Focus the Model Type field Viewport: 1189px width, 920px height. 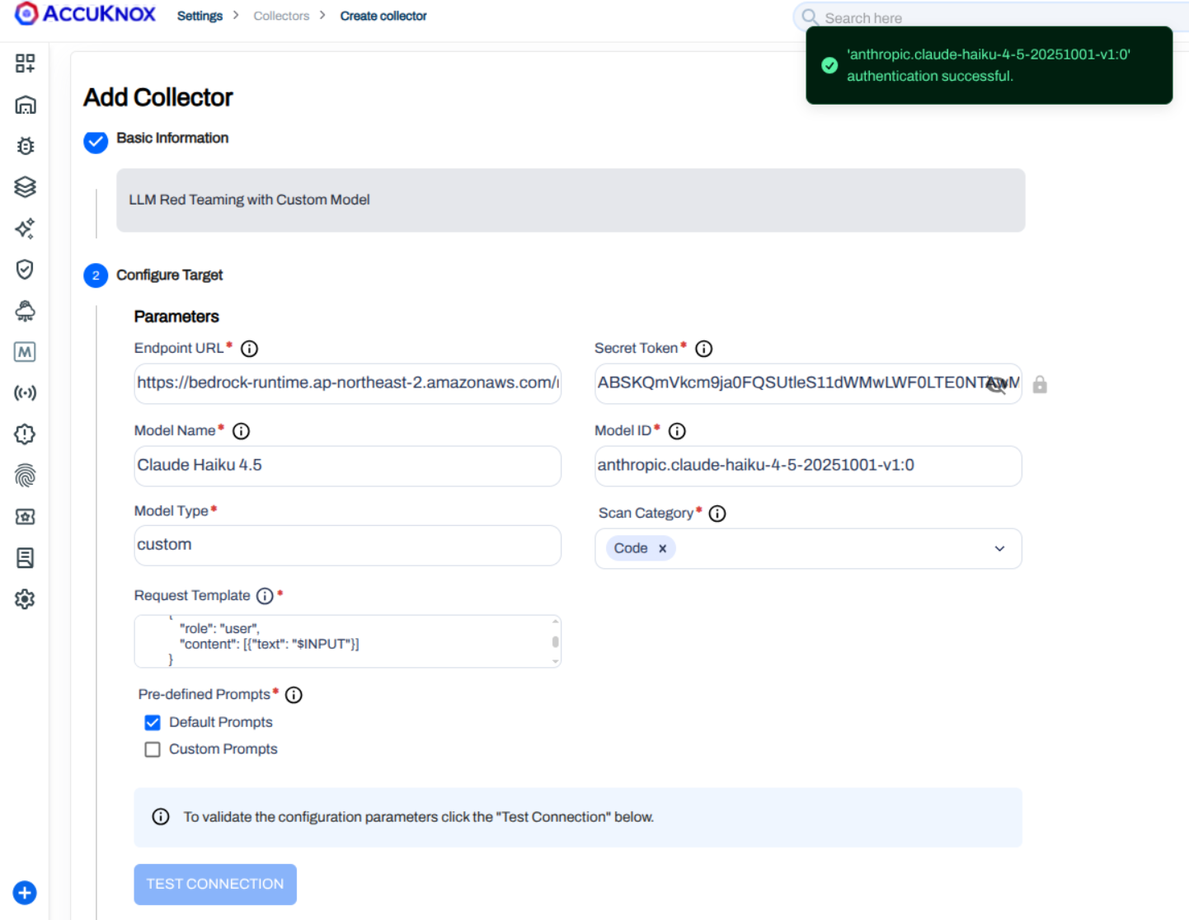(348, 545)
